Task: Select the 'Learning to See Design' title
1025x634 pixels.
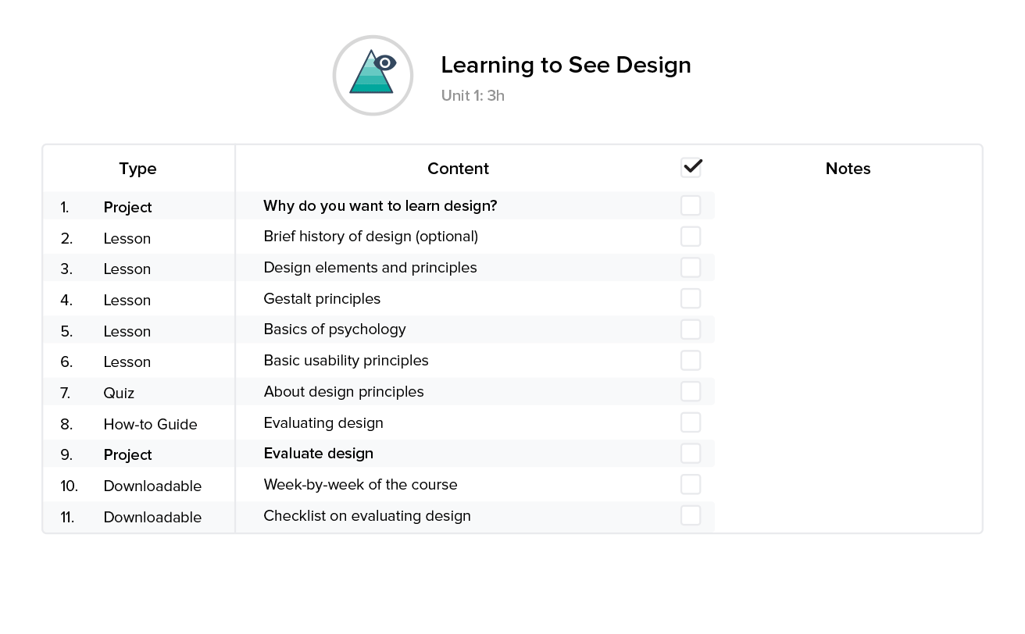Action: pos(566,66)
